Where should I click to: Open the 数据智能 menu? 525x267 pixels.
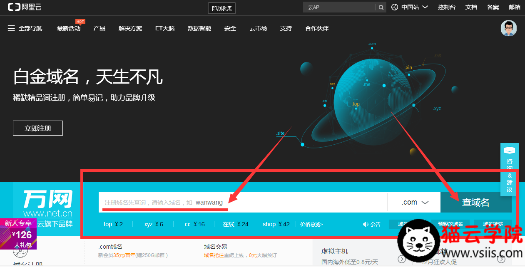point(199,28)
